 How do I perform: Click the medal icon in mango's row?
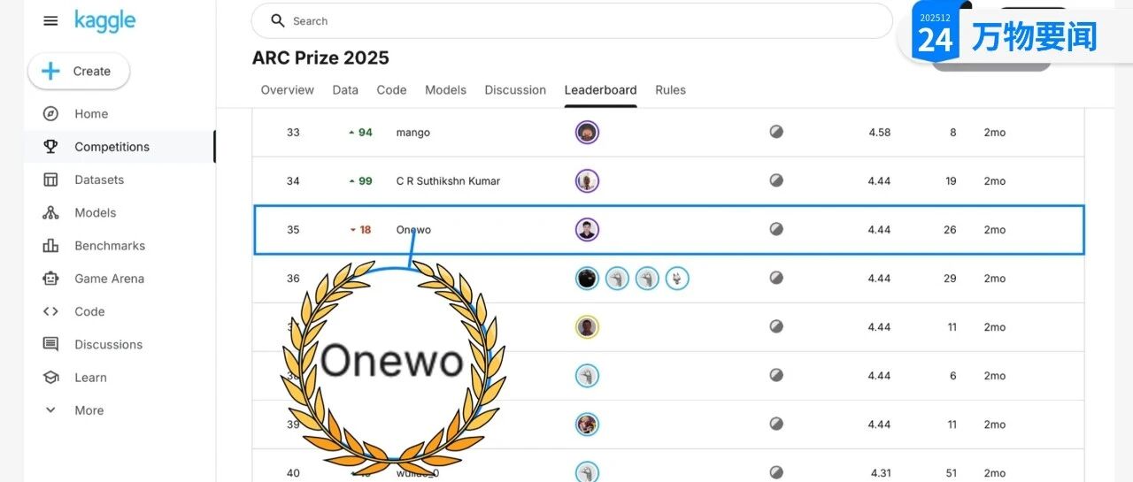(x=776, y=133)
